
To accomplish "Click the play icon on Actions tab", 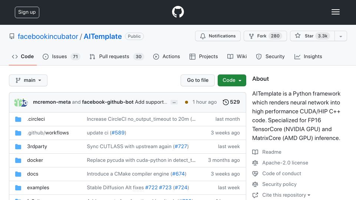I will point(156,56).
